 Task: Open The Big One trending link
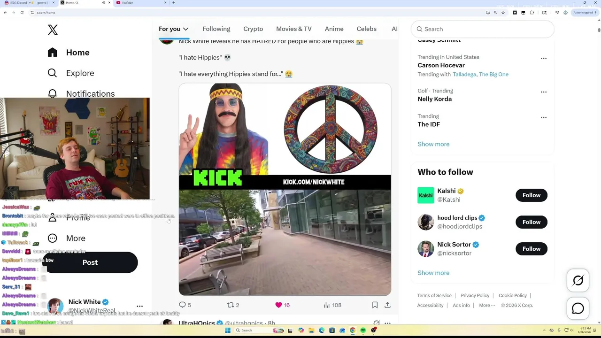[x=493, y=74]
